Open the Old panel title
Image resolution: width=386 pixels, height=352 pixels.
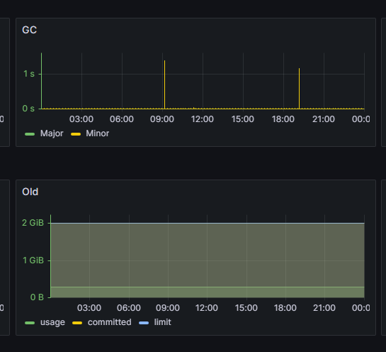point(30,192)
